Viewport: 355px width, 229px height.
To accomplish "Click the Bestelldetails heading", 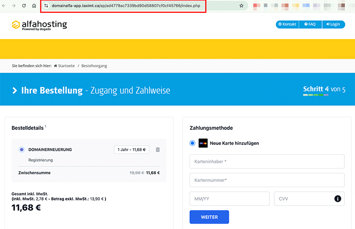I will point(28,128).
